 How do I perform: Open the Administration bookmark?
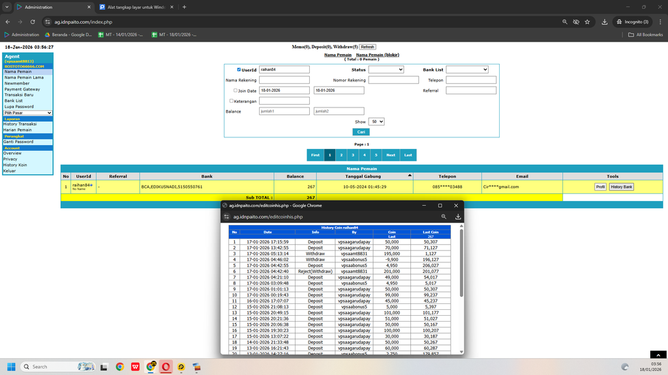point(22,35)
